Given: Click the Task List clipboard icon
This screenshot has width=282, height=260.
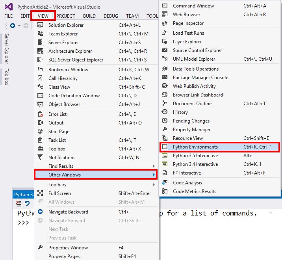Looking at the screenshot, I should pos(40,140).
